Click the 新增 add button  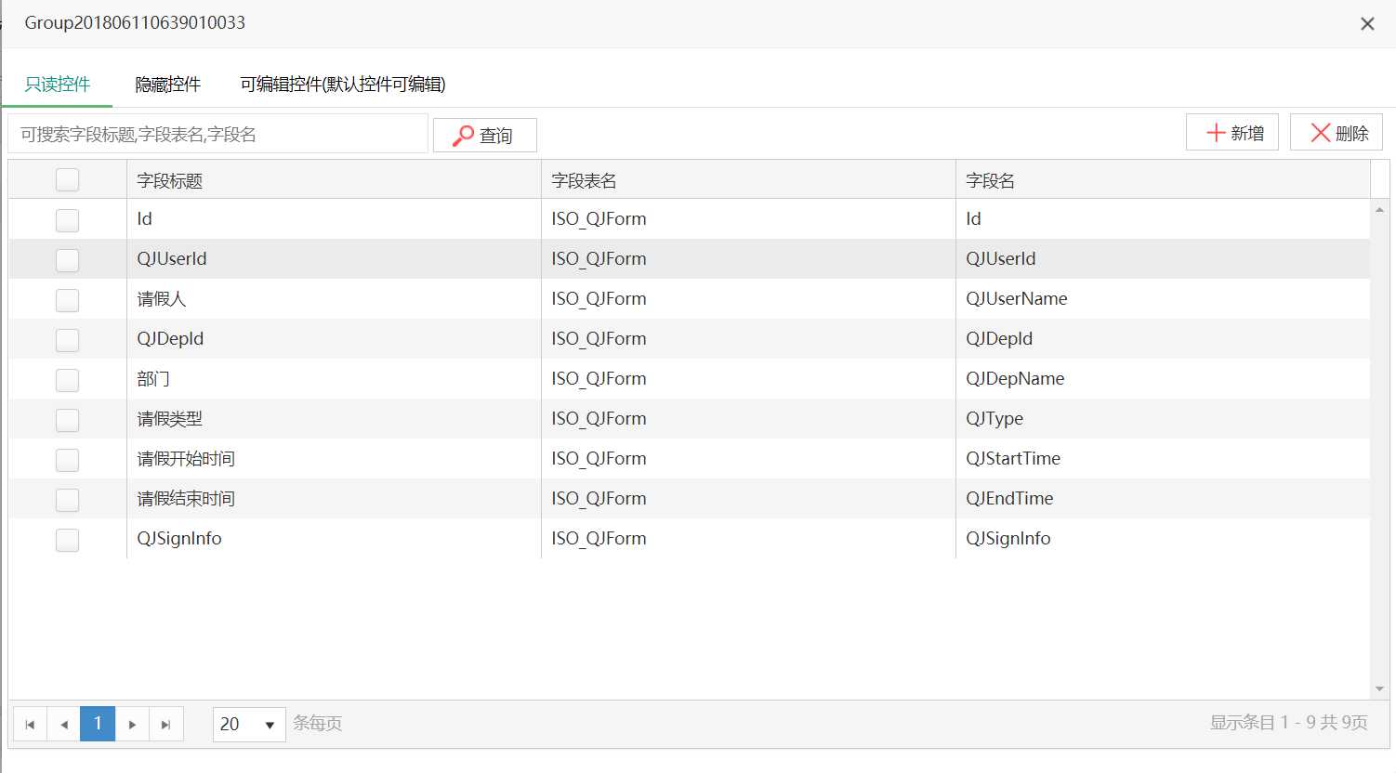[1232, 133]
